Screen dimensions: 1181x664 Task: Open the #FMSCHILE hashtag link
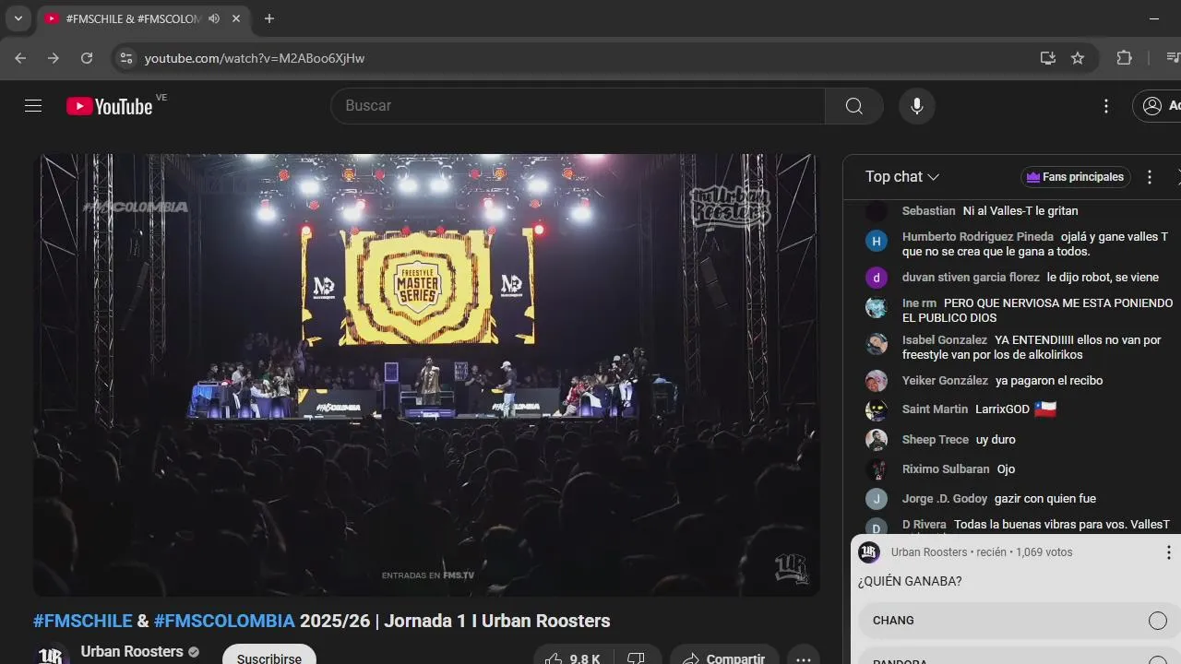point(83,621)
